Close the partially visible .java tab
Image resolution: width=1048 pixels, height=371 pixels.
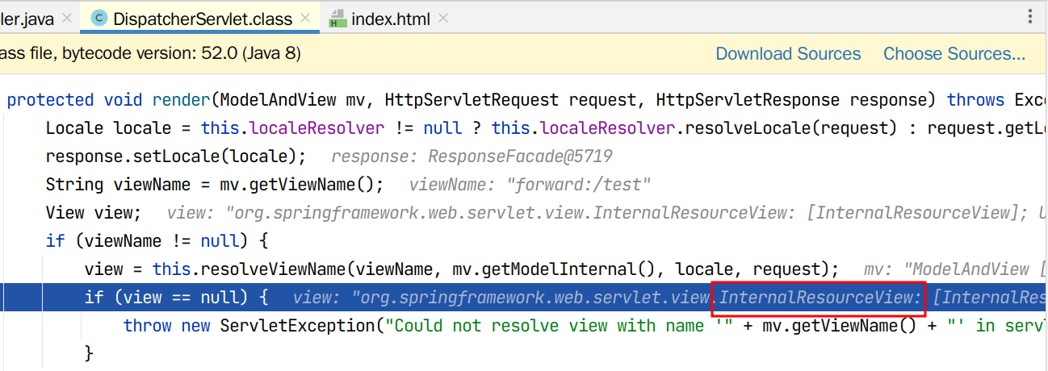(x=65, y=18)
